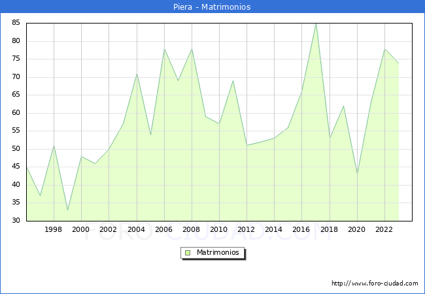This screenshot has height=294, width=425.
Task: Click the 2002 x-axis label
Action: click(x=109, y=229)
